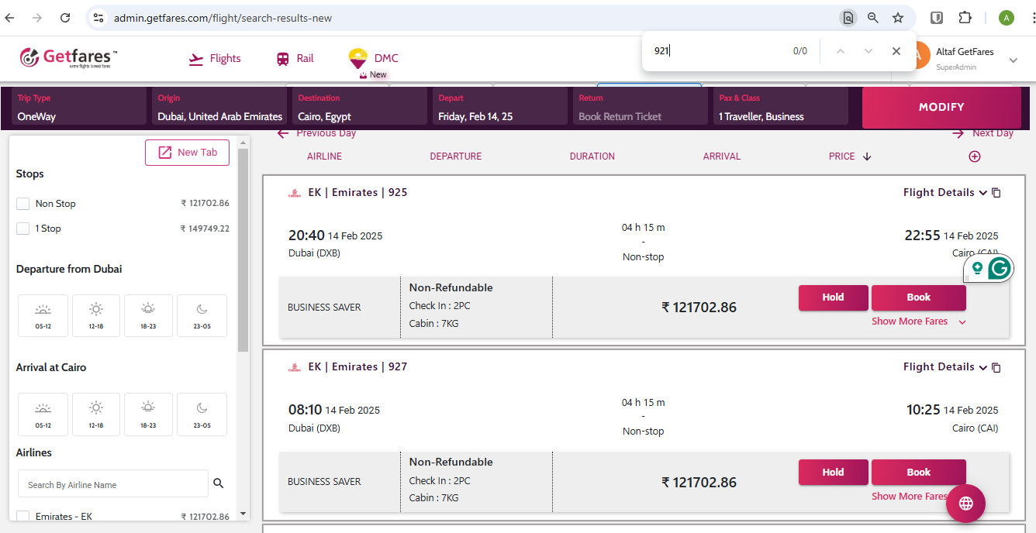The height and width of the screenshot is (533, 1036).
Task: Open the Altaf GetFares account dropdown
Action: point(1013,60)
